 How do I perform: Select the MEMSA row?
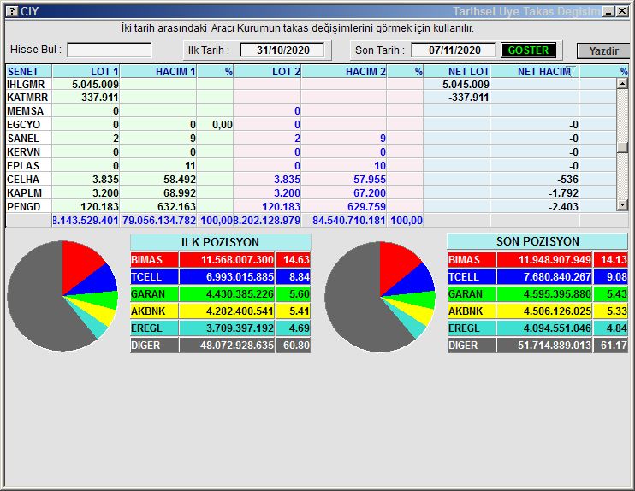point(311,111)
